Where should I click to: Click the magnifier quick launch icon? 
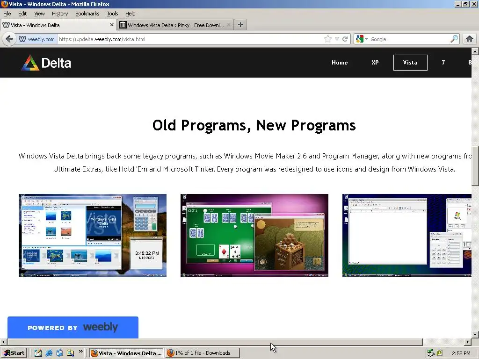click(x=70, y=353)
